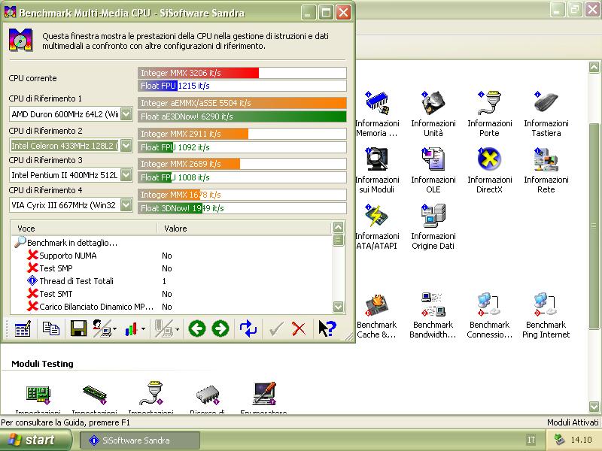Click the green back arrow icon
Viewport: 602px width, 451px height.
[197, 328]
